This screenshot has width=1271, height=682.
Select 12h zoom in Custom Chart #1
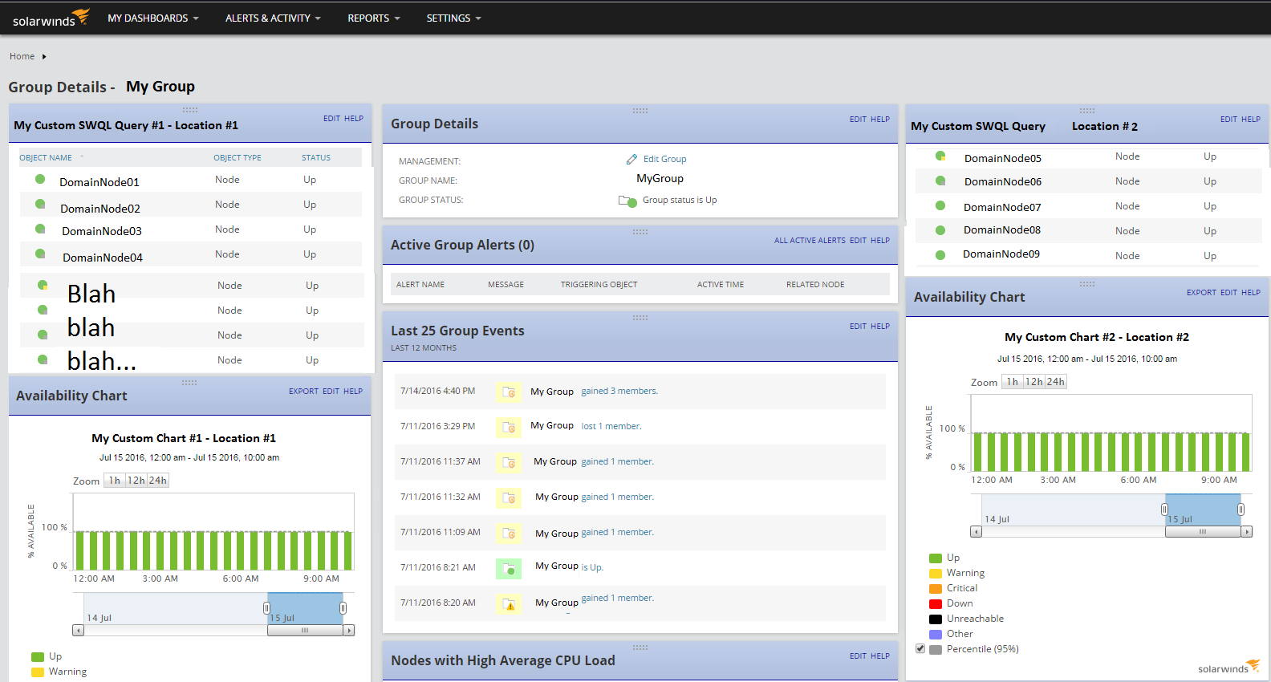[136, 481]
